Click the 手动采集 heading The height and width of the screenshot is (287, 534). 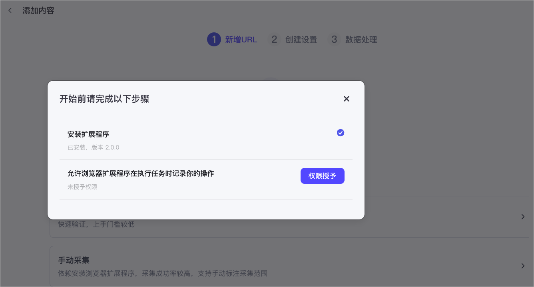(x=74, y=260)
